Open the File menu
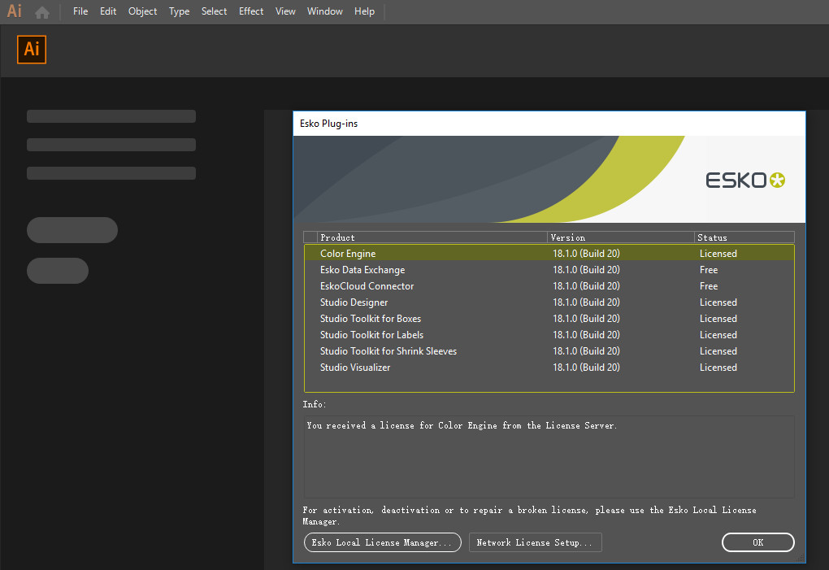 click(x=80, y=11)
